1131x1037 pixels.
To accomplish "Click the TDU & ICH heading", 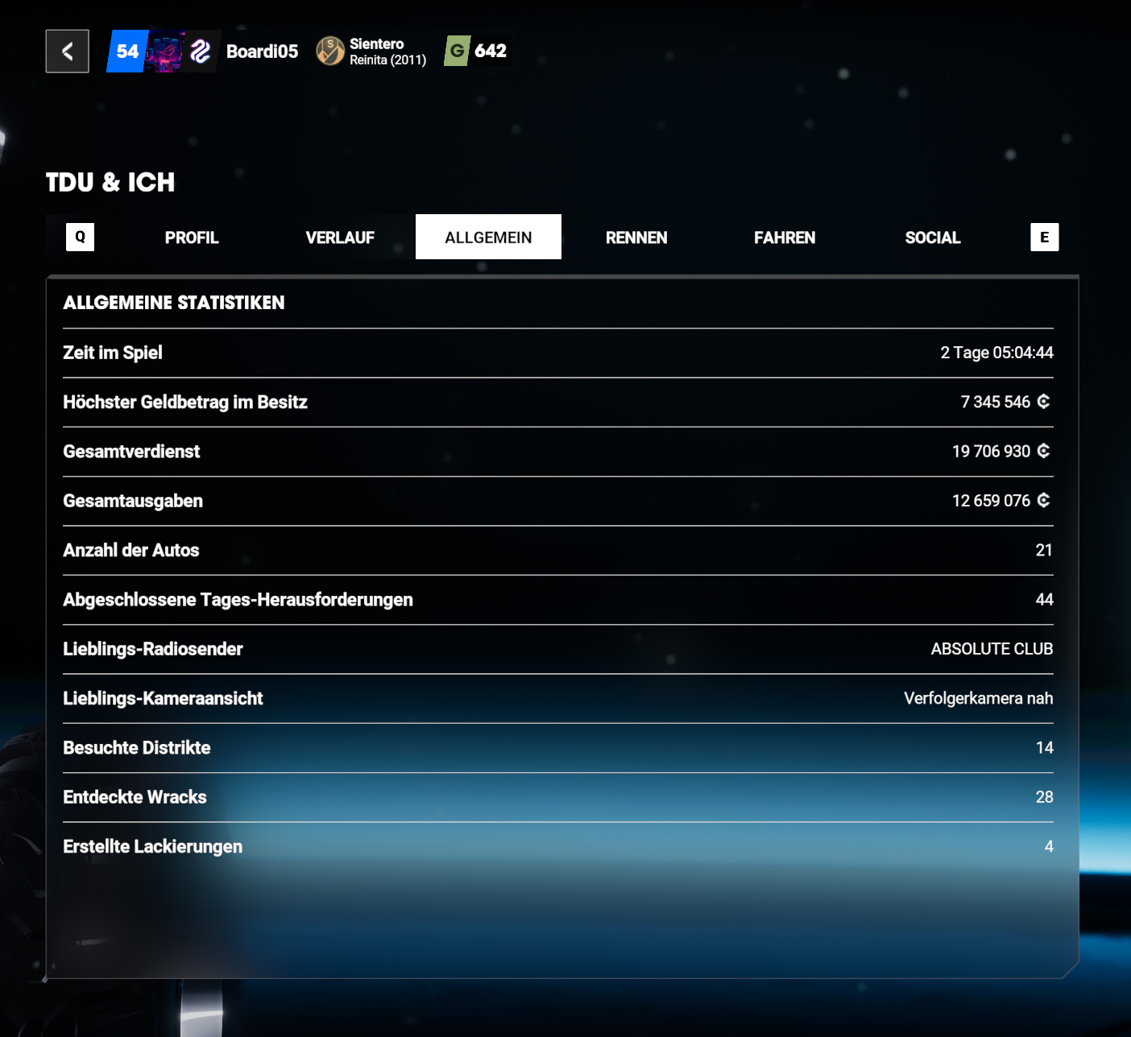I will [110, 182].
